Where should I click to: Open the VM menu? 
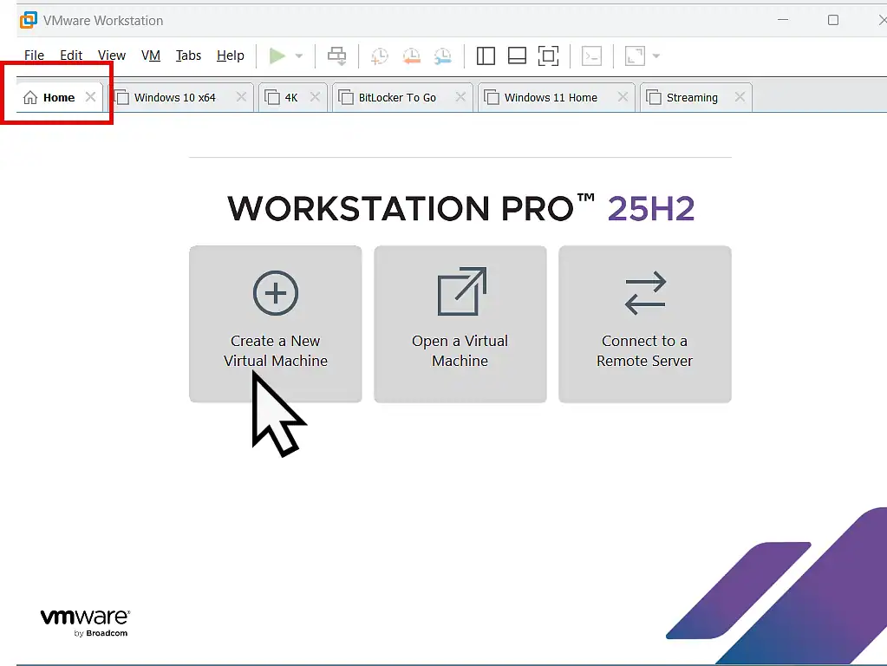click(151, 55)
